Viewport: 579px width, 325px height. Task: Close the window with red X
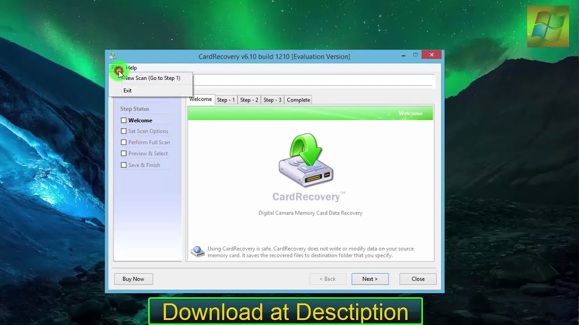click(432, 55)
